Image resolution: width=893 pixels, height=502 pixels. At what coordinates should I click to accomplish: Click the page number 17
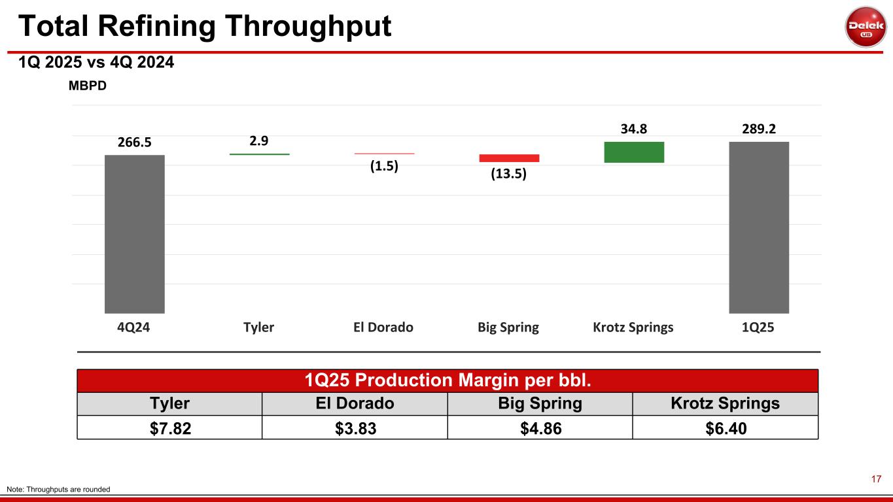click(x=876, y=480)
